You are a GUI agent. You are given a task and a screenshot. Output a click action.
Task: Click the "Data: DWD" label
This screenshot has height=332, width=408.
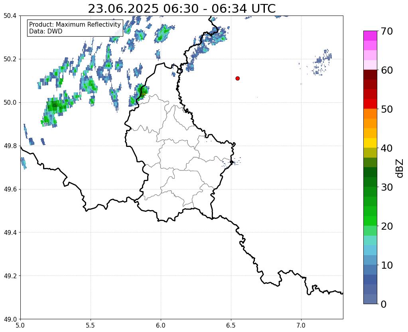(x=45, y=31)
